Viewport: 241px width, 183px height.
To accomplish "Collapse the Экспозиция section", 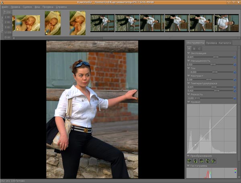I will pyautogui.click(x=189, y=53).
